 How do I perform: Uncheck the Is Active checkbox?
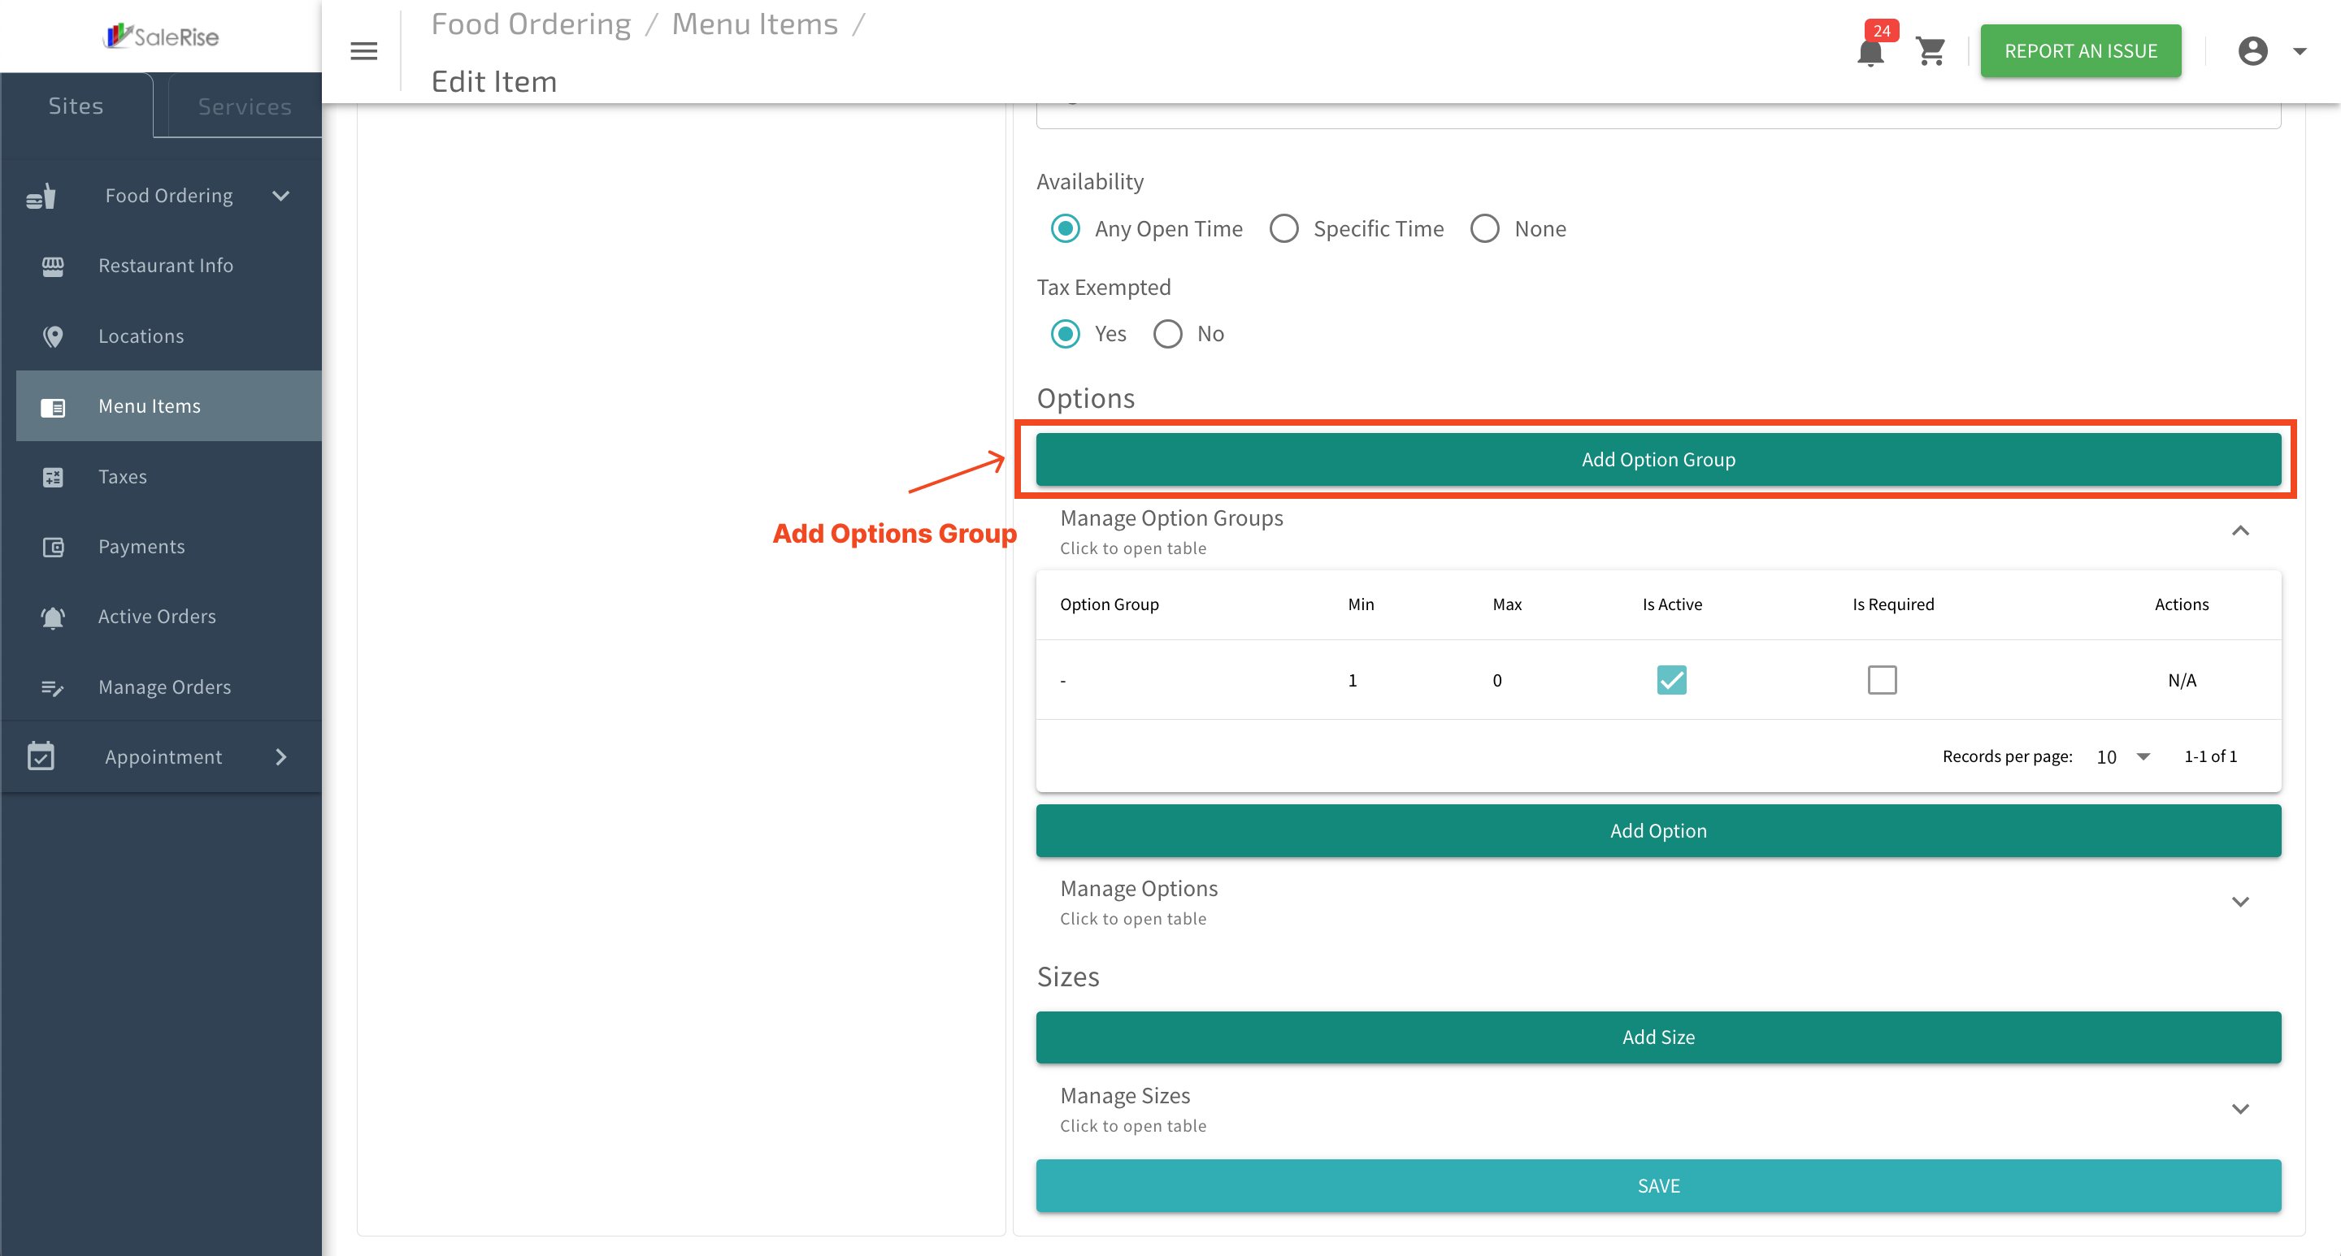click(1670, 680)
